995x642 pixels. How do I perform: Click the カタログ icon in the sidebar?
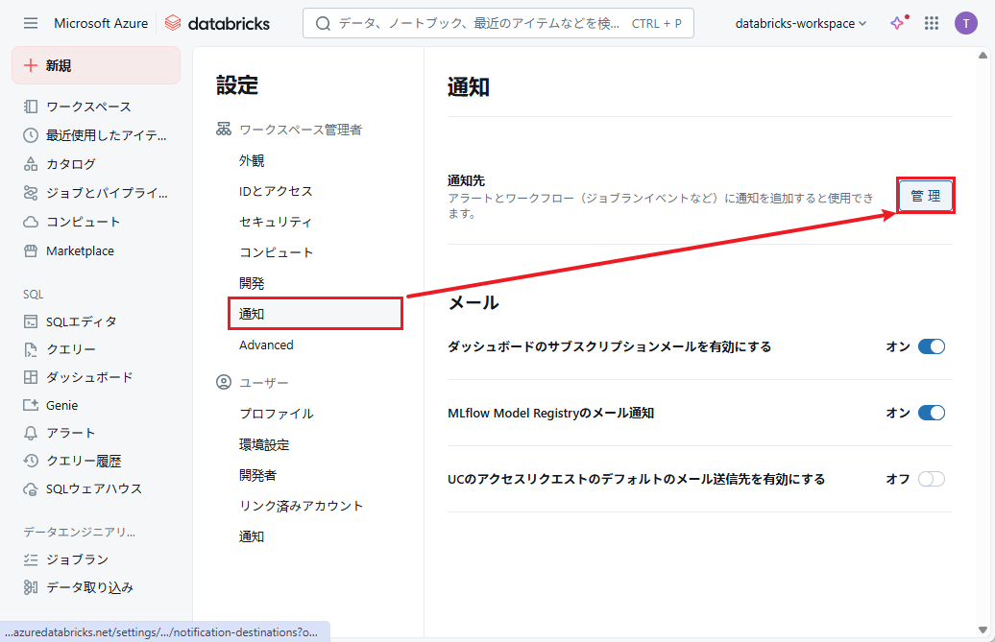pyautogui.click(x=31, y=164)
